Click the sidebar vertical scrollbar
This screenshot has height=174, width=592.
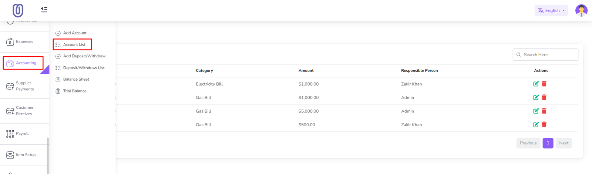point(48,155)
